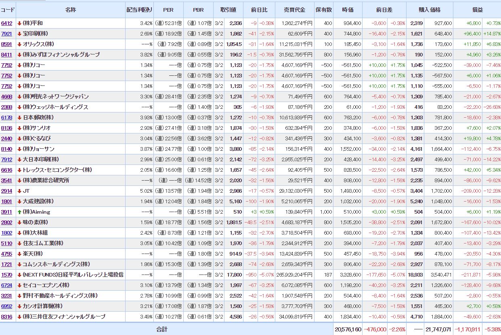Open the 8411 code link for みずほ
The height and width of the screenshot is (335, 501).
point(6,55)
